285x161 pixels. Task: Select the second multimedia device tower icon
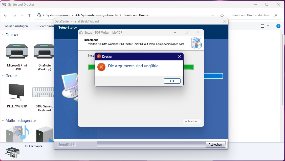[x=45, y=134]
